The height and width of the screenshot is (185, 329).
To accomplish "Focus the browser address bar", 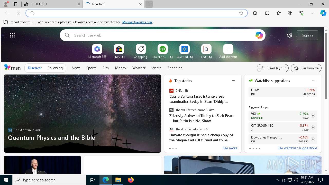I will (136, 13).
